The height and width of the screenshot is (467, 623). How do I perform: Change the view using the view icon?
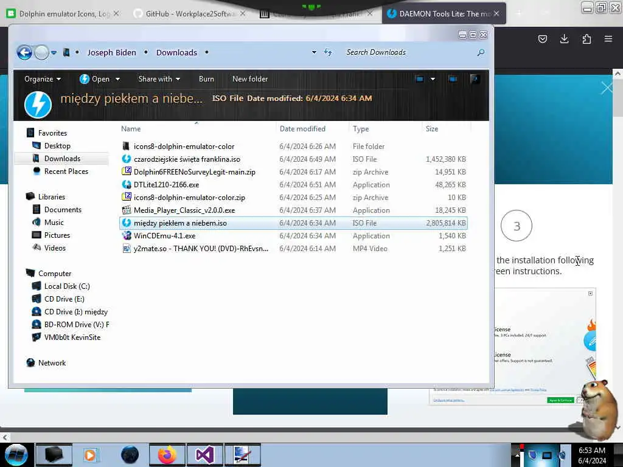[420, 79]
